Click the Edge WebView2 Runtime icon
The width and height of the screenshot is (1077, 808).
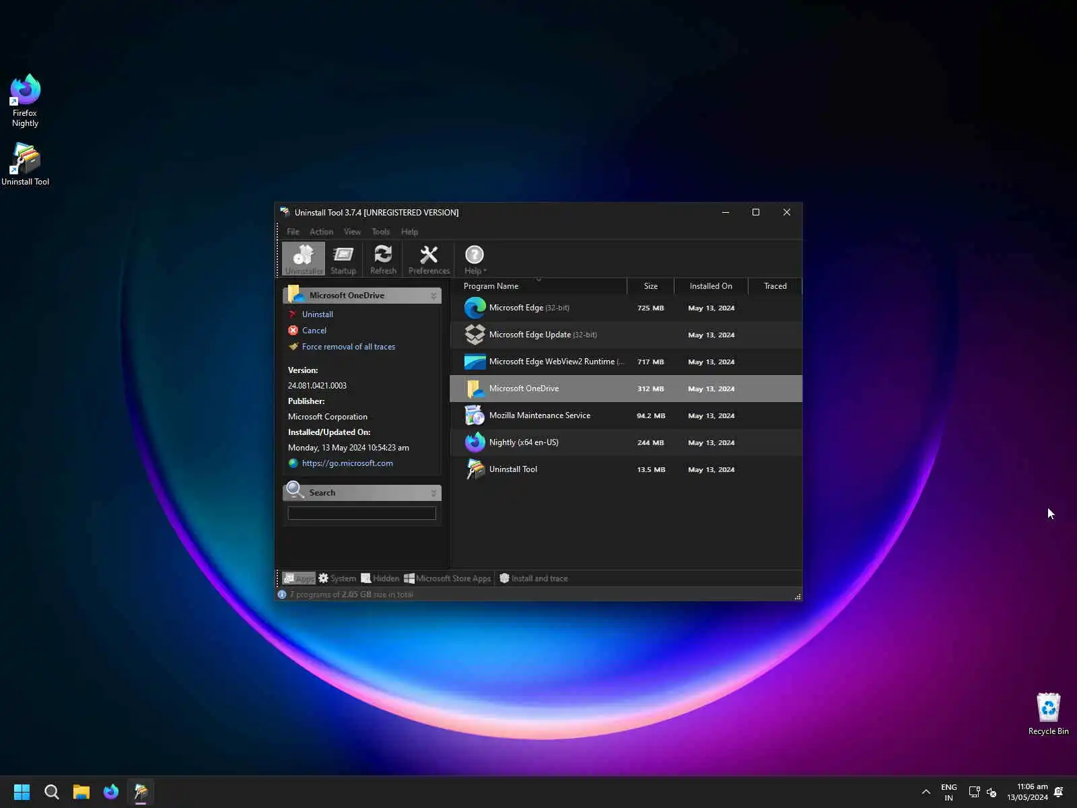pyautogui.click(x=475, y=362)
